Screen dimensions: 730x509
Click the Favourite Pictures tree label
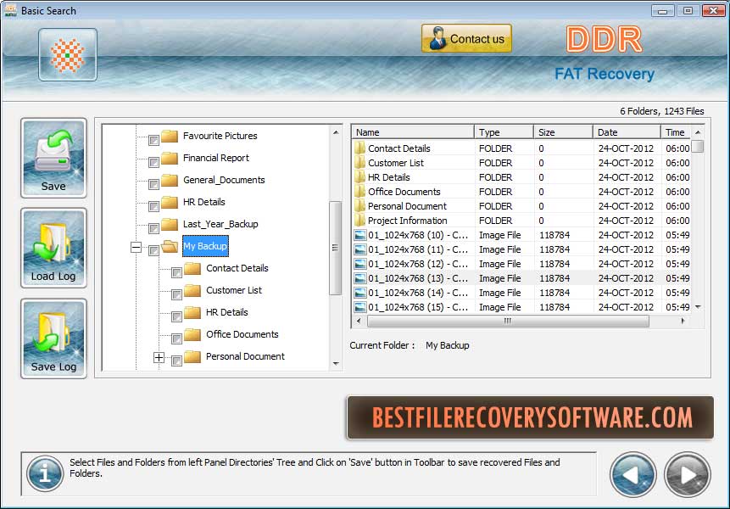coord(220,136)
